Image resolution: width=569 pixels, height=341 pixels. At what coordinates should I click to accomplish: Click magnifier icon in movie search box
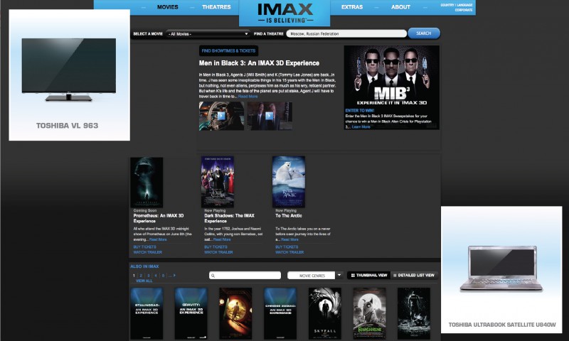[213, 276]
